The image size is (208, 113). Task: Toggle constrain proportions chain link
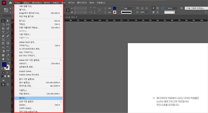pos(68,10)
